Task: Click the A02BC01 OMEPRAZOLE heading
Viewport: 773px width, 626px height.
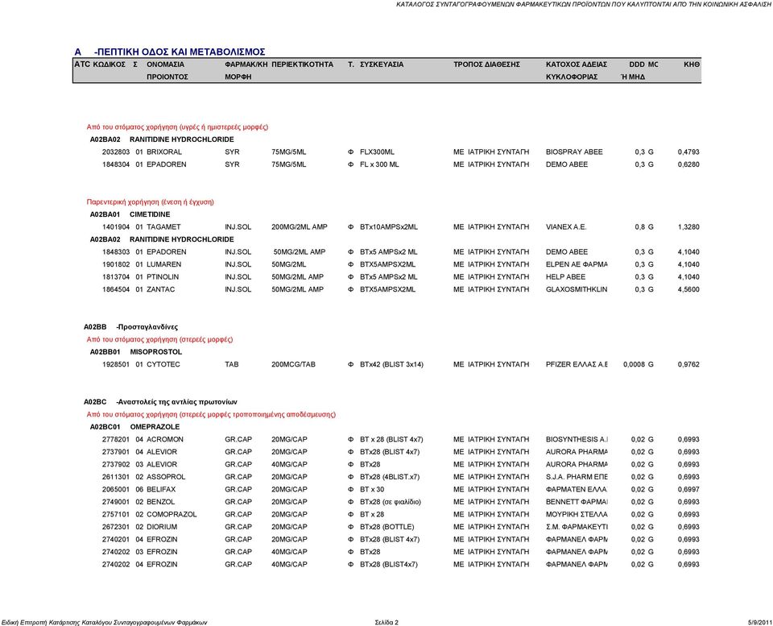Action: (134, 427)
